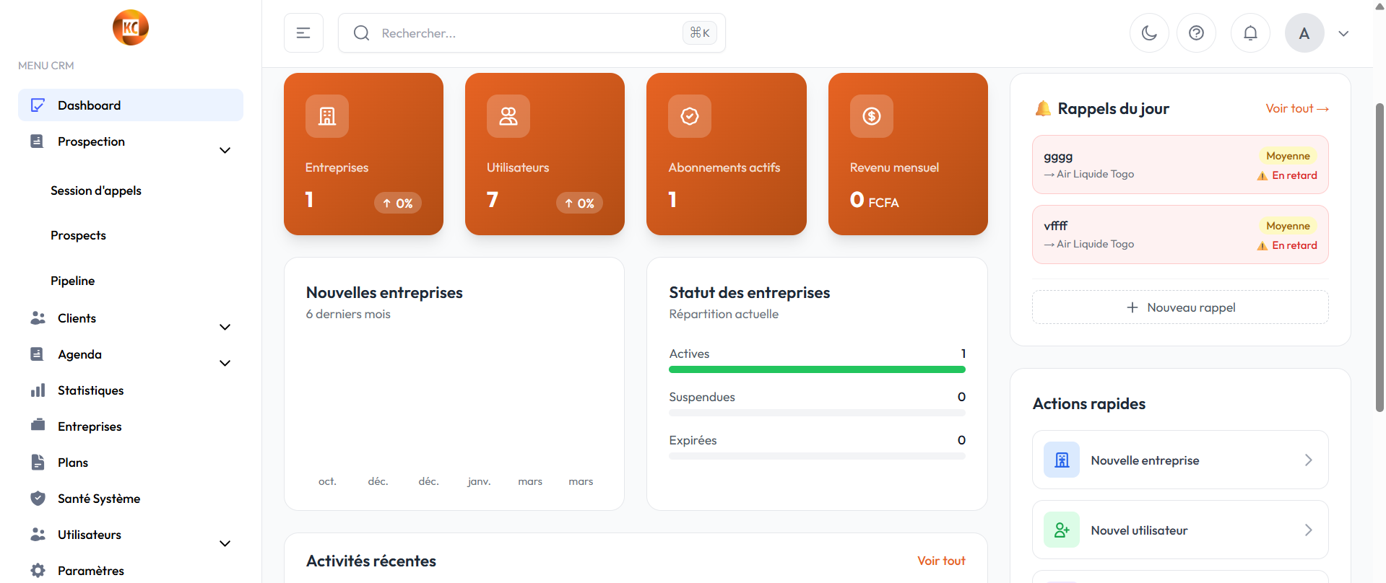Click the Entreprises briefcase icon in sidebar
Screen dimensions: 1386x583
click(x=38, y=426)
